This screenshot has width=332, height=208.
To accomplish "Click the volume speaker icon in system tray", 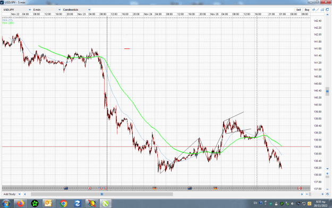I will [293, 204].
